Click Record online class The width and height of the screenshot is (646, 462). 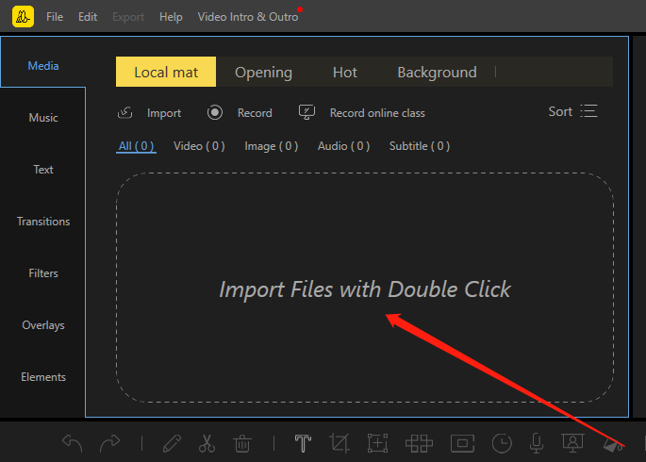[x=362, y=113]
